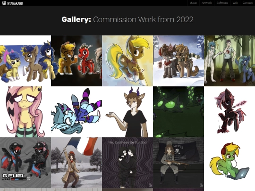Open the Software page
Image resolution: width=255 pixels, height=191 pixels.
(222, 3)
